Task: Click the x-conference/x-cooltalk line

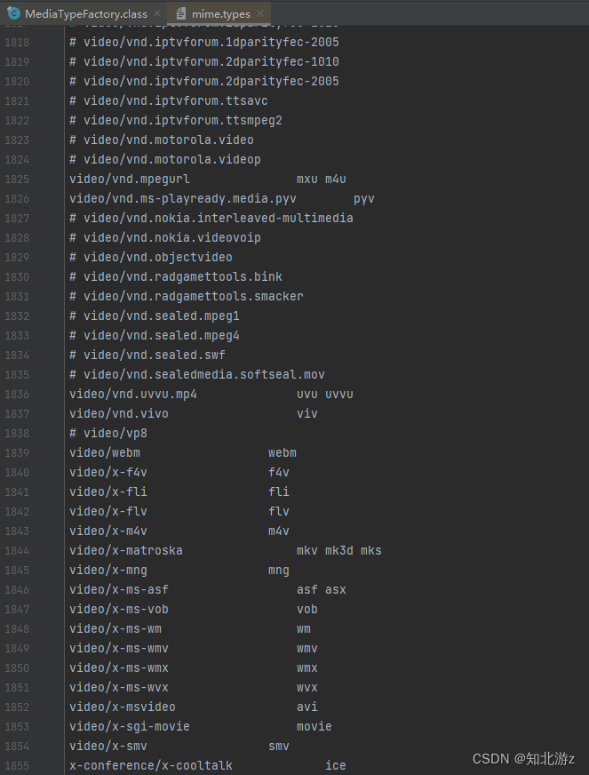Action: [x=208, y=765]
